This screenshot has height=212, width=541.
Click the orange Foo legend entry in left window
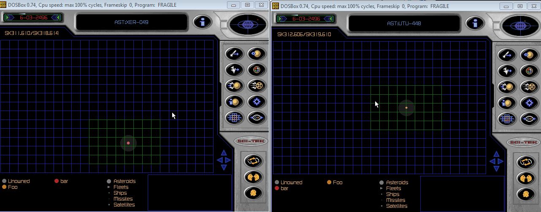(x=10, y=187)
